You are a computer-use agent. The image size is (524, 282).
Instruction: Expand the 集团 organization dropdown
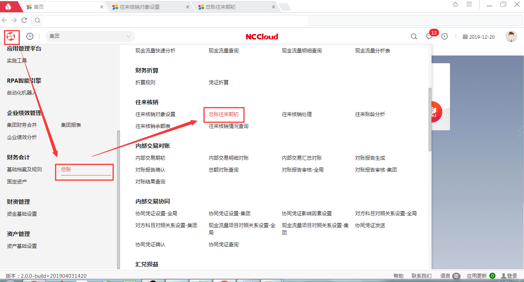click(x=90, y=36)
